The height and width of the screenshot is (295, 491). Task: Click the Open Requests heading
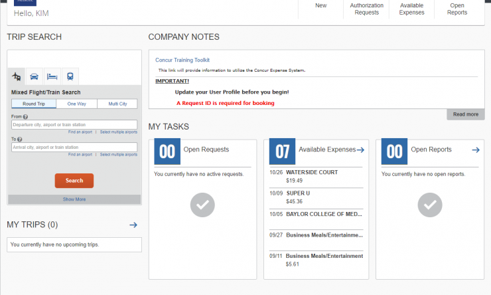(x=206, y=149)
